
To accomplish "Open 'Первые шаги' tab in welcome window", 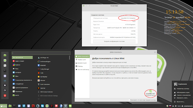I will [82, 60].
